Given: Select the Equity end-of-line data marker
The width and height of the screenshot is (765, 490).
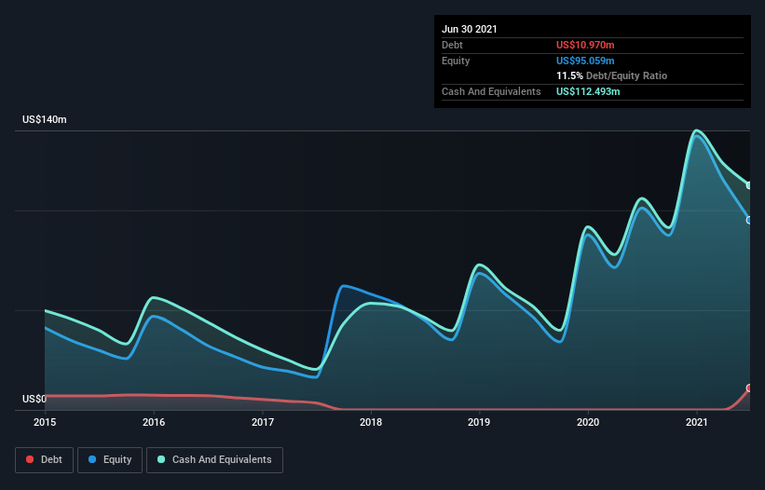Looking at the screenshot, I should pos(749,221).
